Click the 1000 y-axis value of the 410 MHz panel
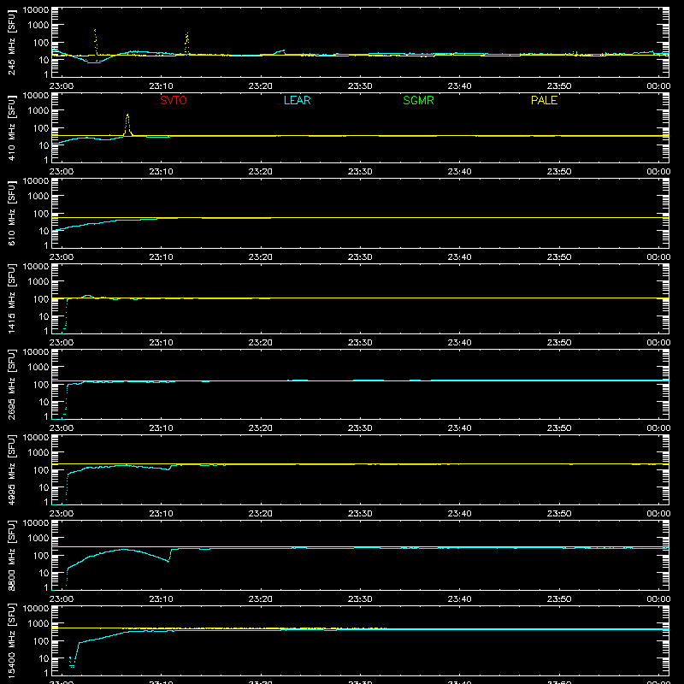Viewport: 684px width, 684px height. coord(38,111)
